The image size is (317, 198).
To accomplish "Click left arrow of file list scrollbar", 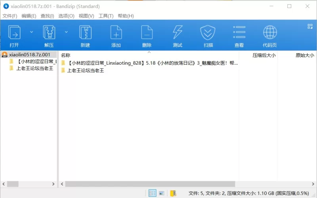I will click(62, 184).
